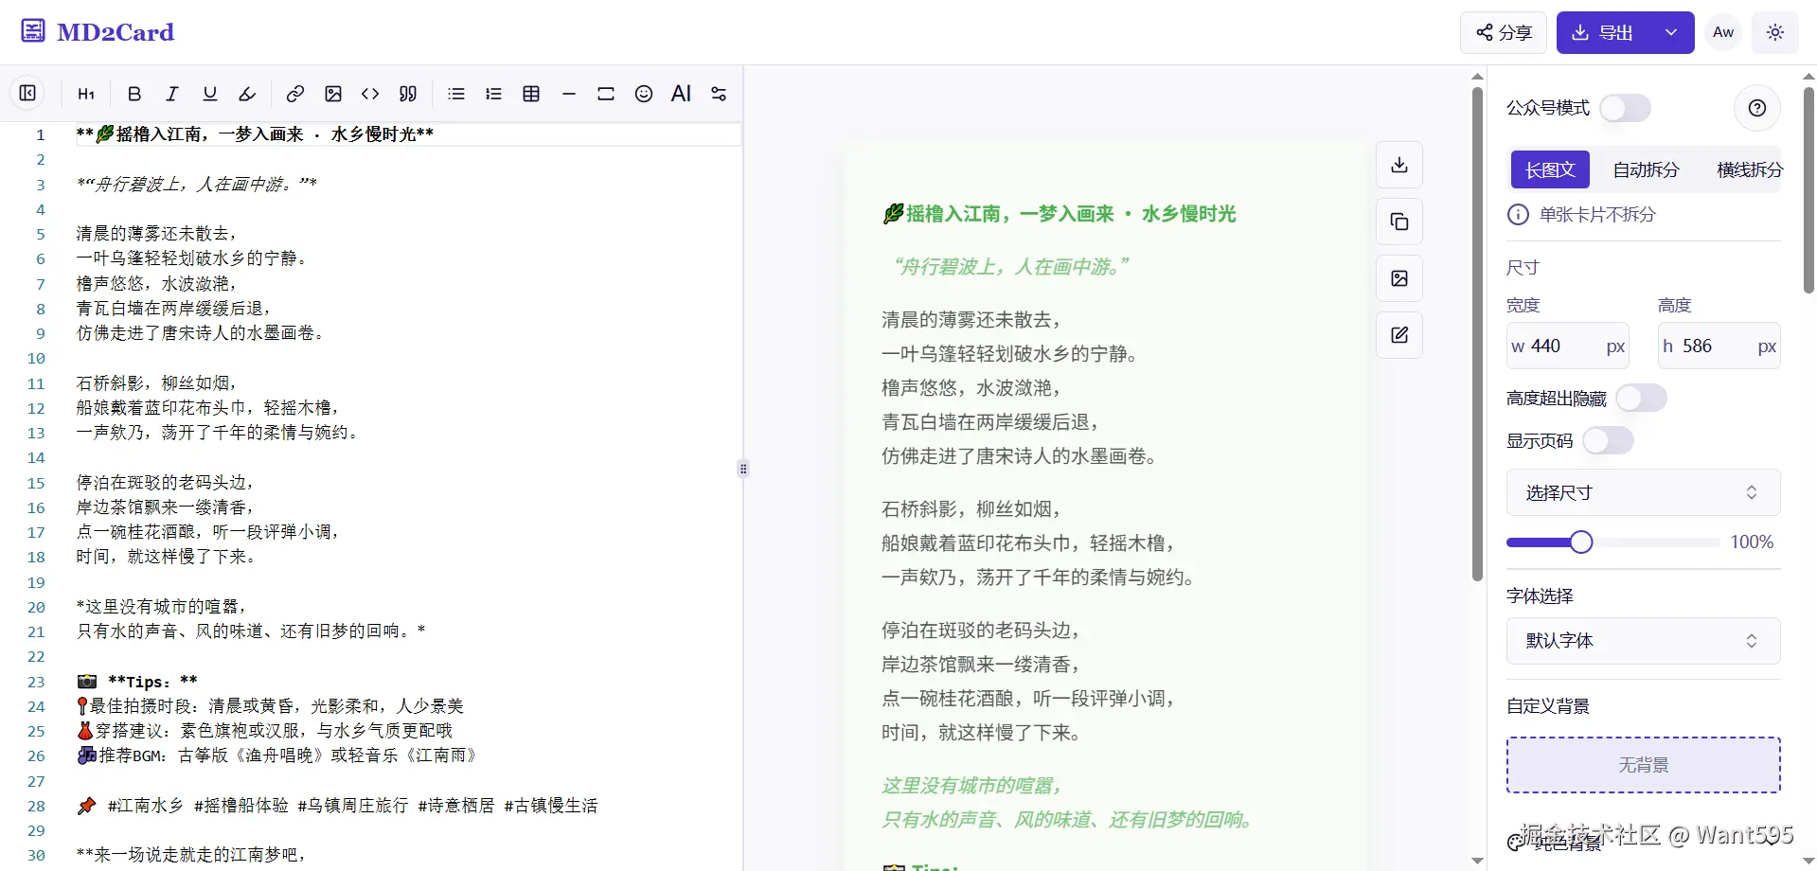Open the Aw account avatar

(x=1723, y=32)
